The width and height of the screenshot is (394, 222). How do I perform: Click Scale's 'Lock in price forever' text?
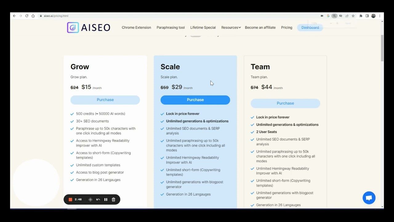(183, 114)
